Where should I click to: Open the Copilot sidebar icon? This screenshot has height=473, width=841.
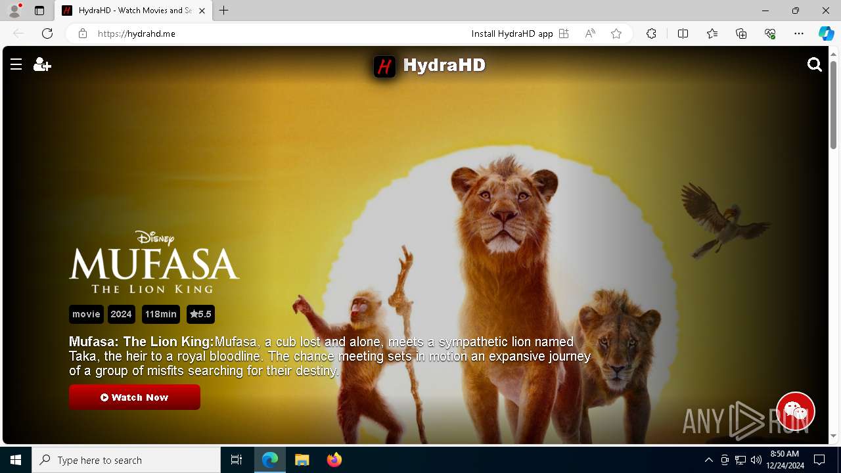826,34
